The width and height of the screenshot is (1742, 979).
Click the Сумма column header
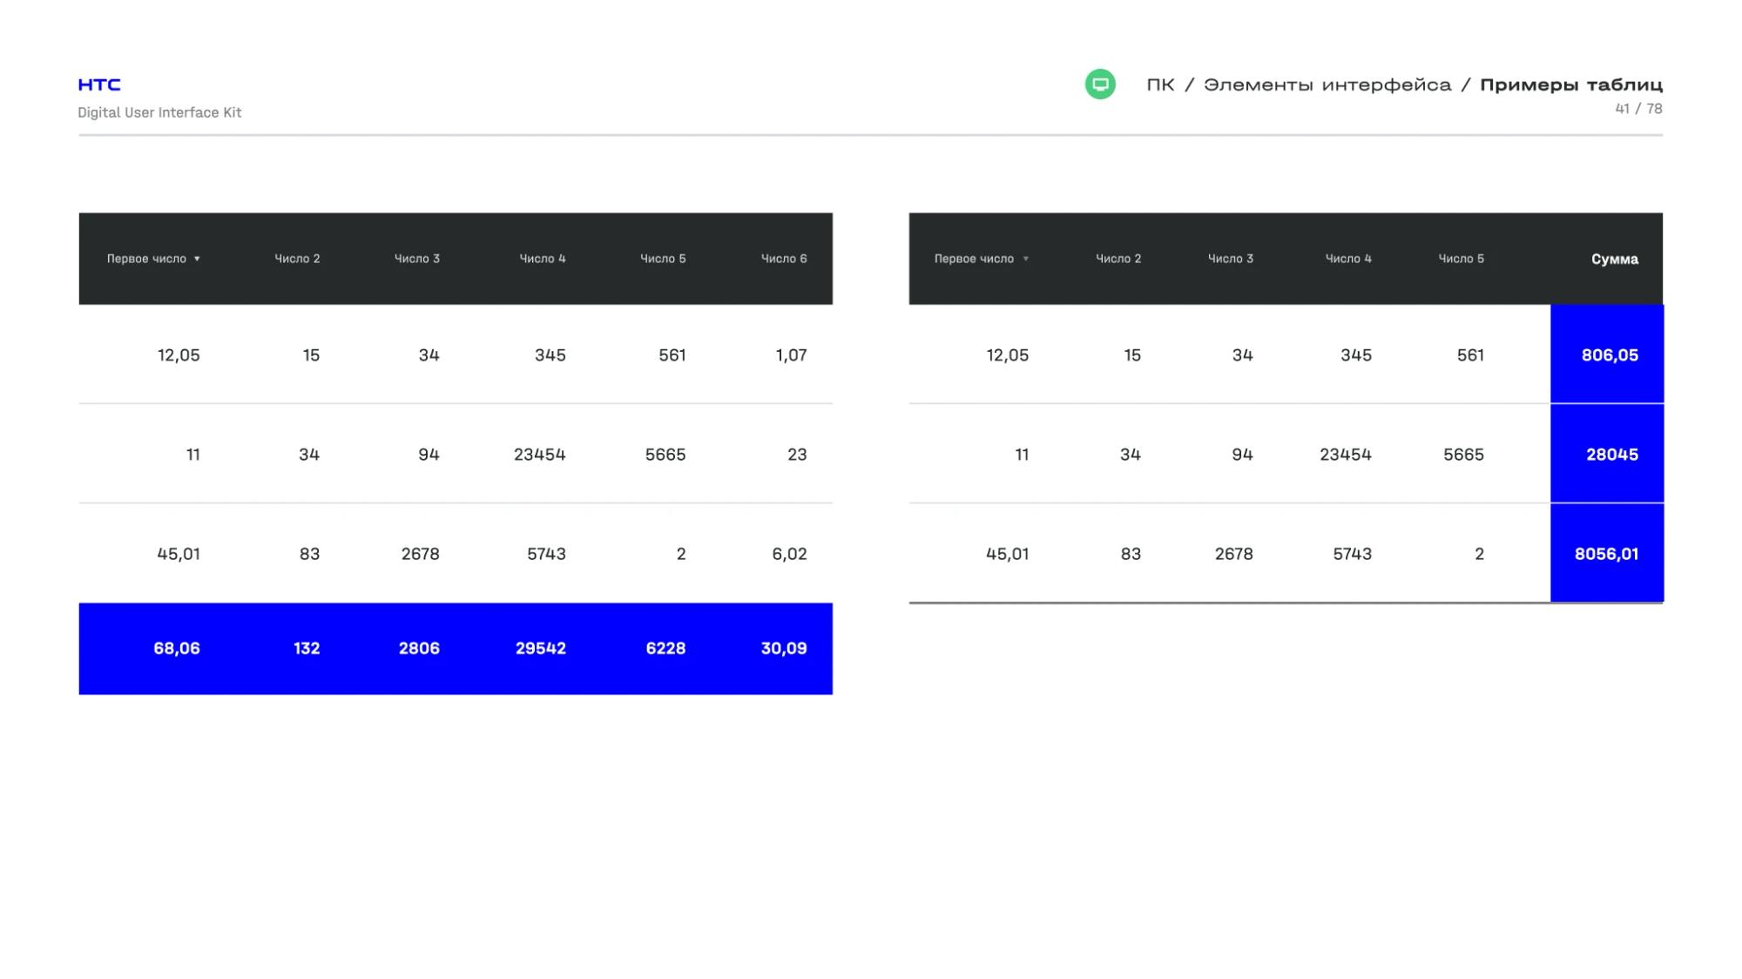(x=1615, y=259)
